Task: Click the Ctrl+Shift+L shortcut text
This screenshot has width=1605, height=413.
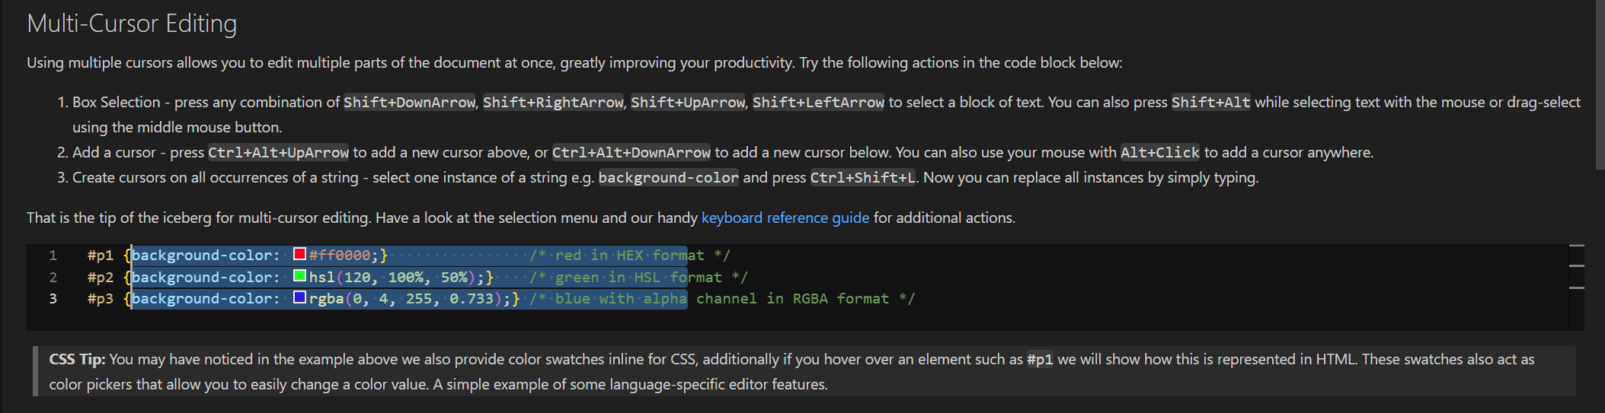Action: (x=863, y=178)
